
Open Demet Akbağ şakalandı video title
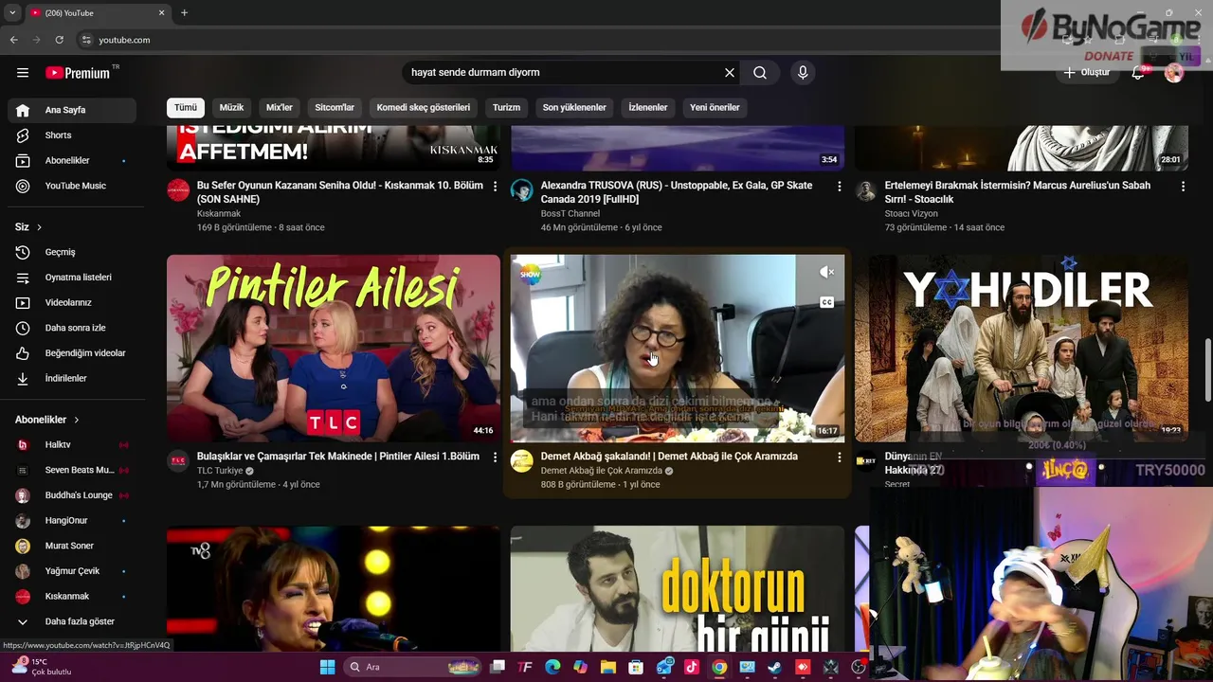[669, 457]
